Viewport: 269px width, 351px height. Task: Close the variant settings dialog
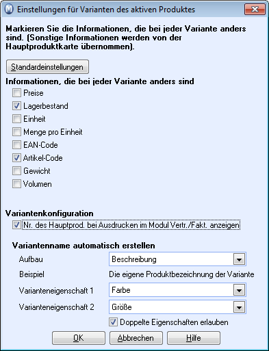[255, 9]
